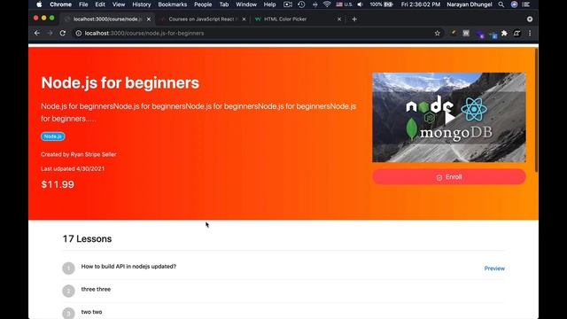
Task: Click the red Enroll button
Action: 449,177
